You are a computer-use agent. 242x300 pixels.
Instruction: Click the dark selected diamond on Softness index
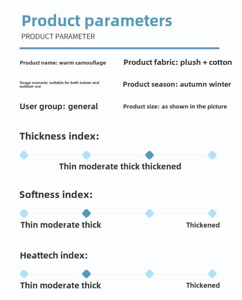[86, 213]
